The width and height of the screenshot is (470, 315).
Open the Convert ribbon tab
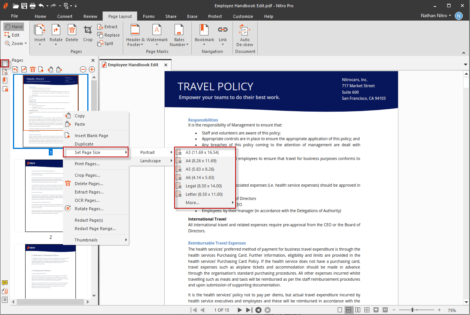pos(65,16)
